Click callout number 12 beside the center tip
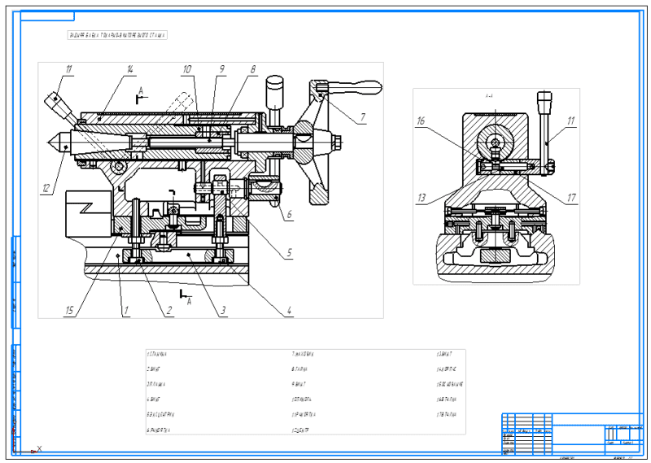The height and width of the screenshot is (463, 651). 46,188
